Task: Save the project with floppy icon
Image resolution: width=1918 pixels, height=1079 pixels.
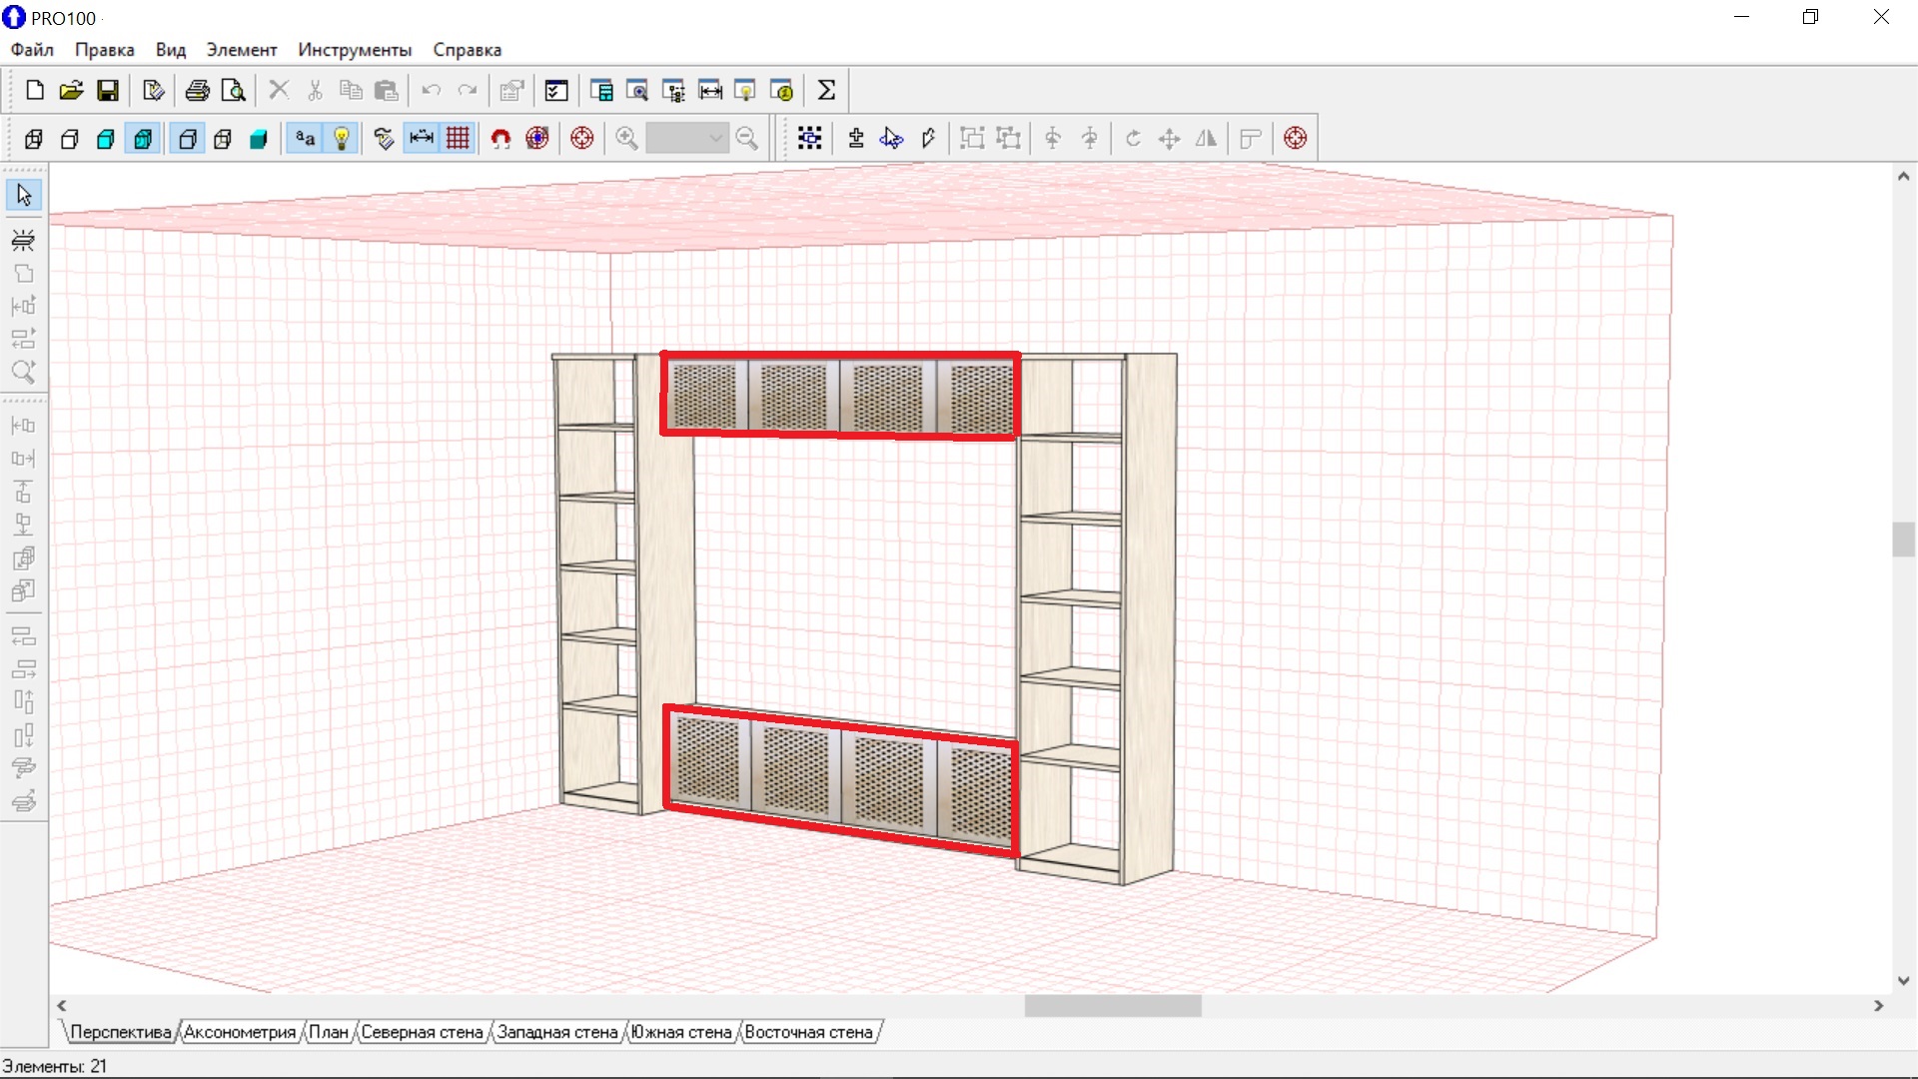Action: click(108, 91)
